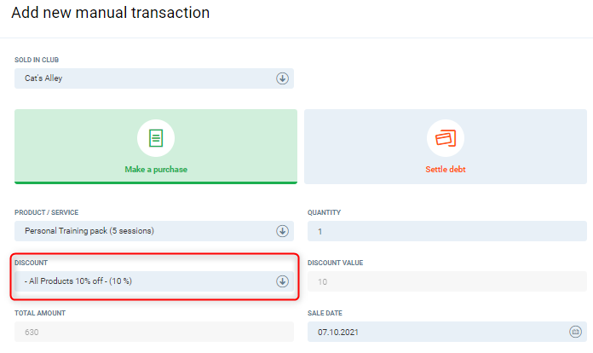Open the All Products 10% off discount dropdown
This screenshot has height=353, width=593.
(145, 281)
